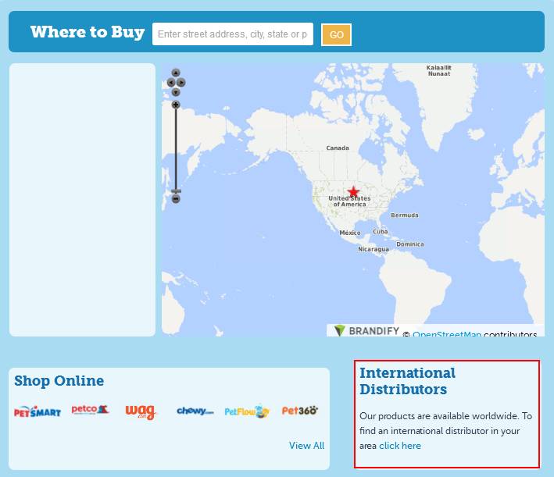Visit the Wag.com logo link

pyautogui.click(x=141, y=411)
